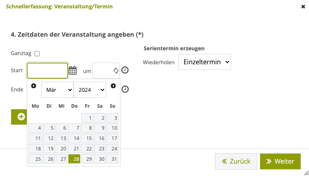Click the Zurück button
This screenshot has width=309, height=176.
click(236, 162)
